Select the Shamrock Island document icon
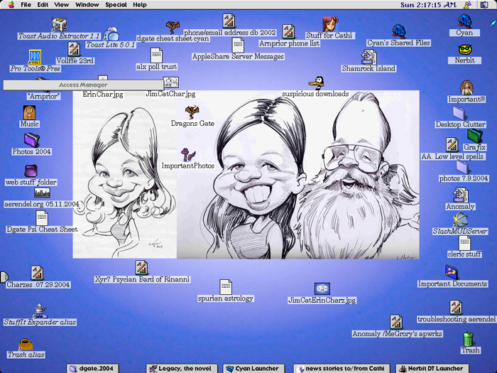This screenshot has height=373, width=497. pos(368,57)
